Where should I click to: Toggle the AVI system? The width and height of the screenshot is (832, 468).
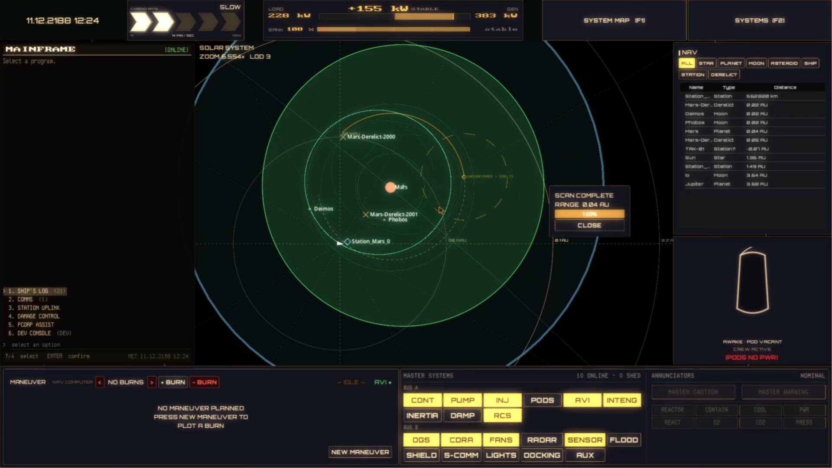click(582, 400)
